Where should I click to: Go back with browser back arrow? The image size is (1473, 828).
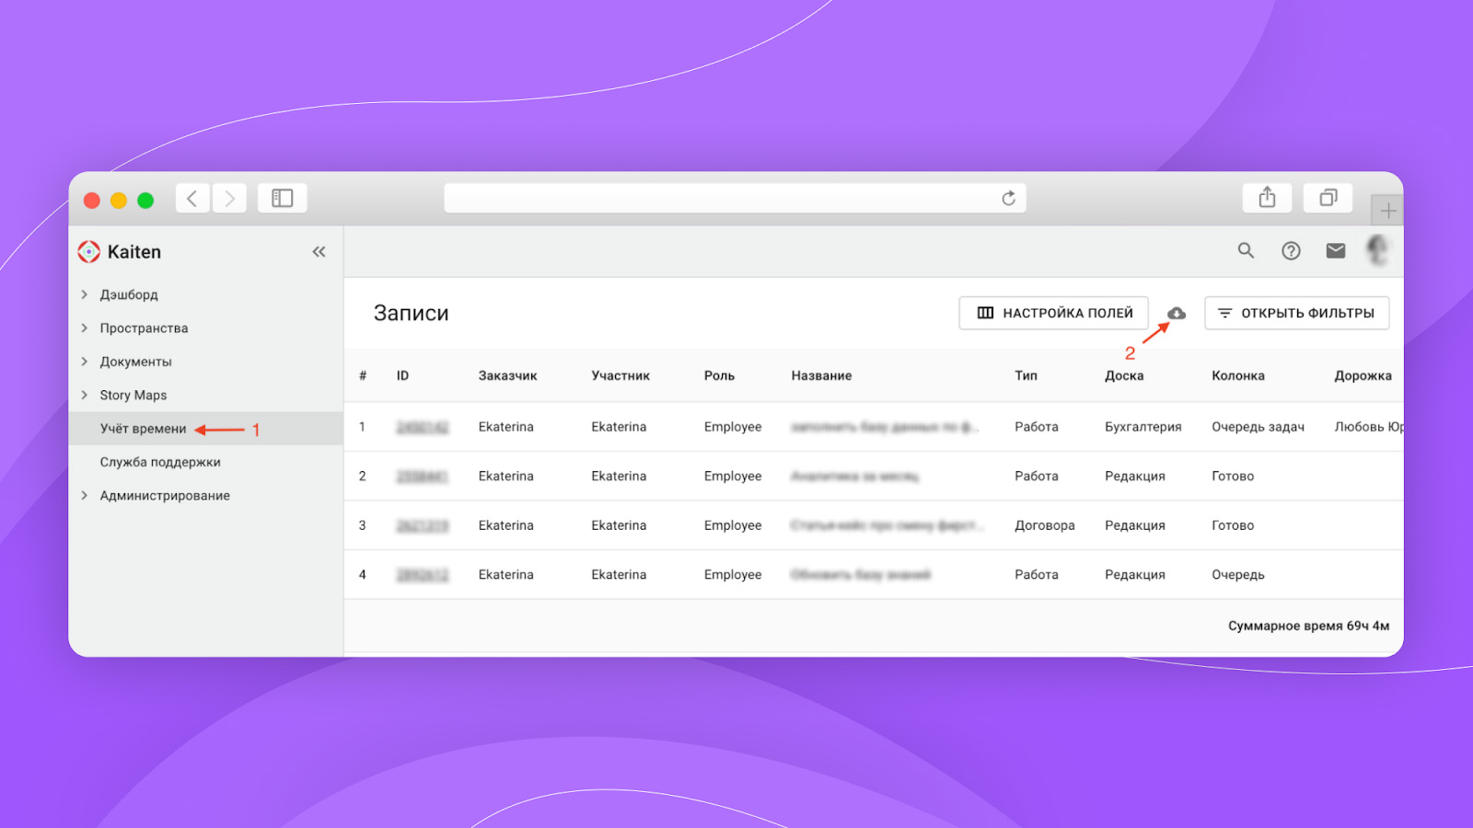point(192,198)
